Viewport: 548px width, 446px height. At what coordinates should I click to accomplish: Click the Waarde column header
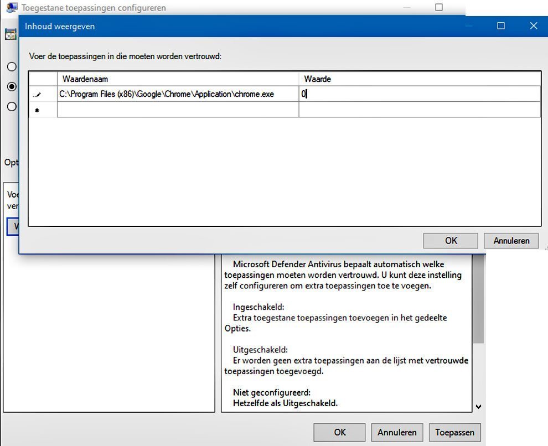(x=420, y=79)
